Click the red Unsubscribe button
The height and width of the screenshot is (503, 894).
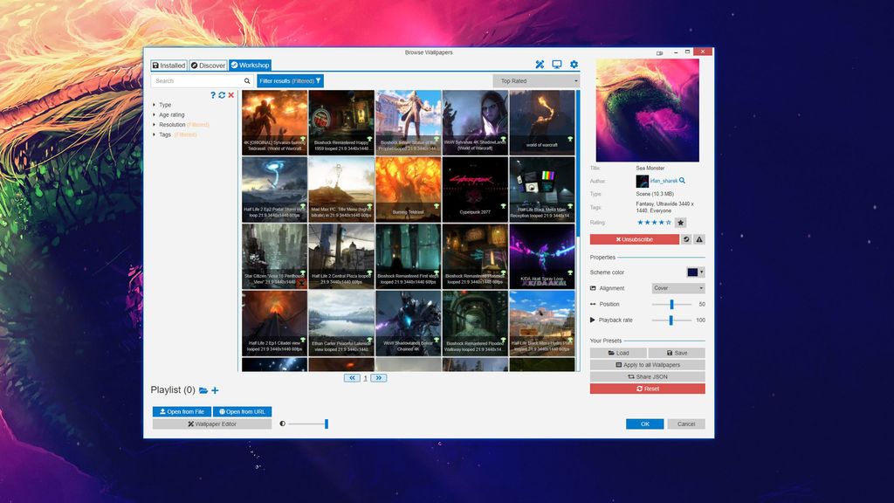click(x=635, y=239)
